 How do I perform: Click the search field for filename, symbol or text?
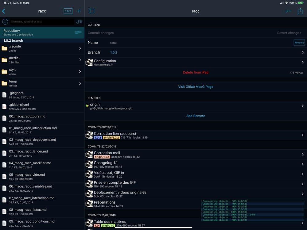click(x=42, y=21)
